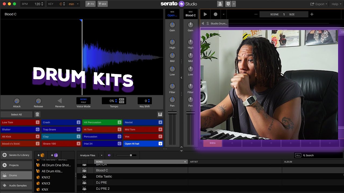Toggle the x2 tempo multiplier

(121, 99)
